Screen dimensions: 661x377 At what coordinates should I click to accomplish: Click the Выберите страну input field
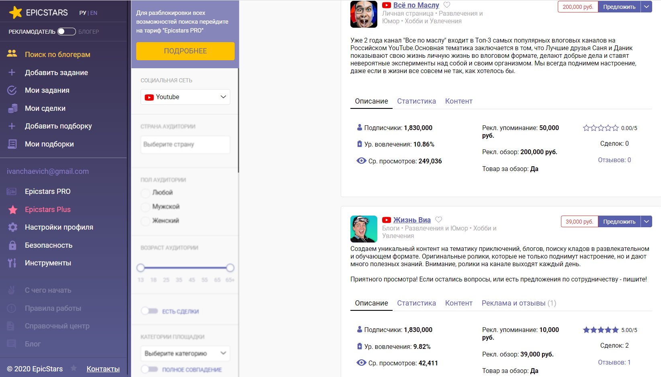tap(185, 145)
